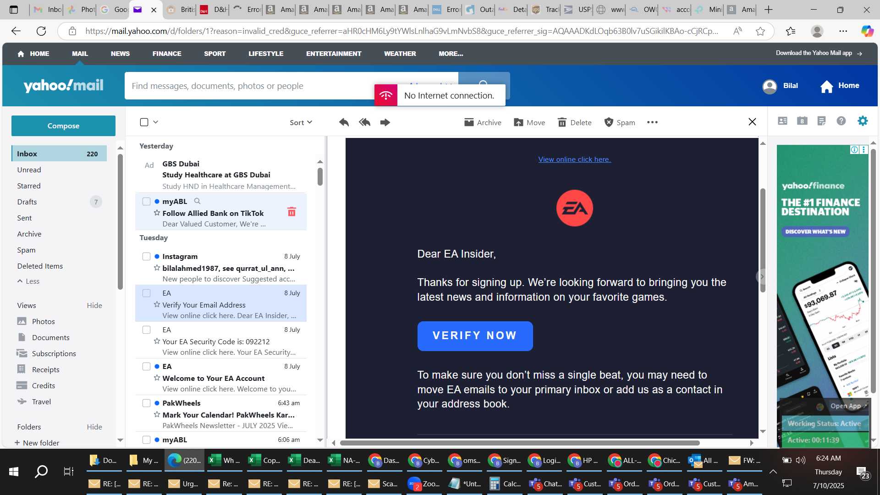Open Windows Start menu
This screenshot has width=880, height=495.
[14, 471]
